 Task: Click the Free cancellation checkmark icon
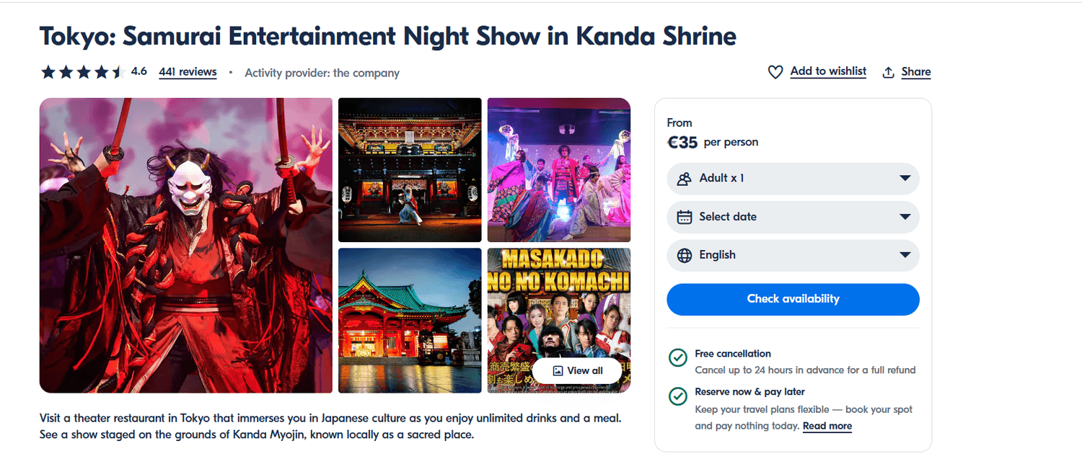tap(677, 357)
